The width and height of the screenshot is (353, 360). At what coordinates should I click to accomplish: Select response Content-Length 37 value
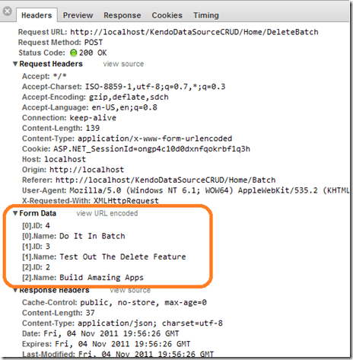(90, 313)
